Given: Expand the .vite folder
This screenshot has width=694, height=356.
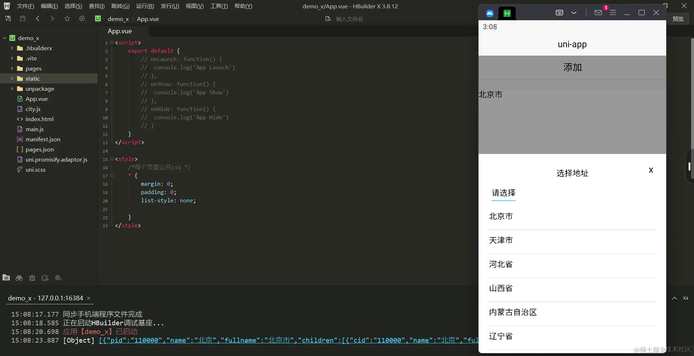Looking at the screenshot, I should [x=12, y=58].
